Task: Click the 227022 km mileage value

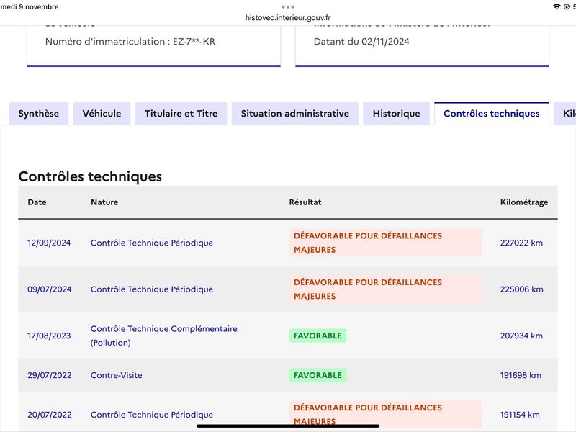Action: pyautogui.click(x=521, y=243)
